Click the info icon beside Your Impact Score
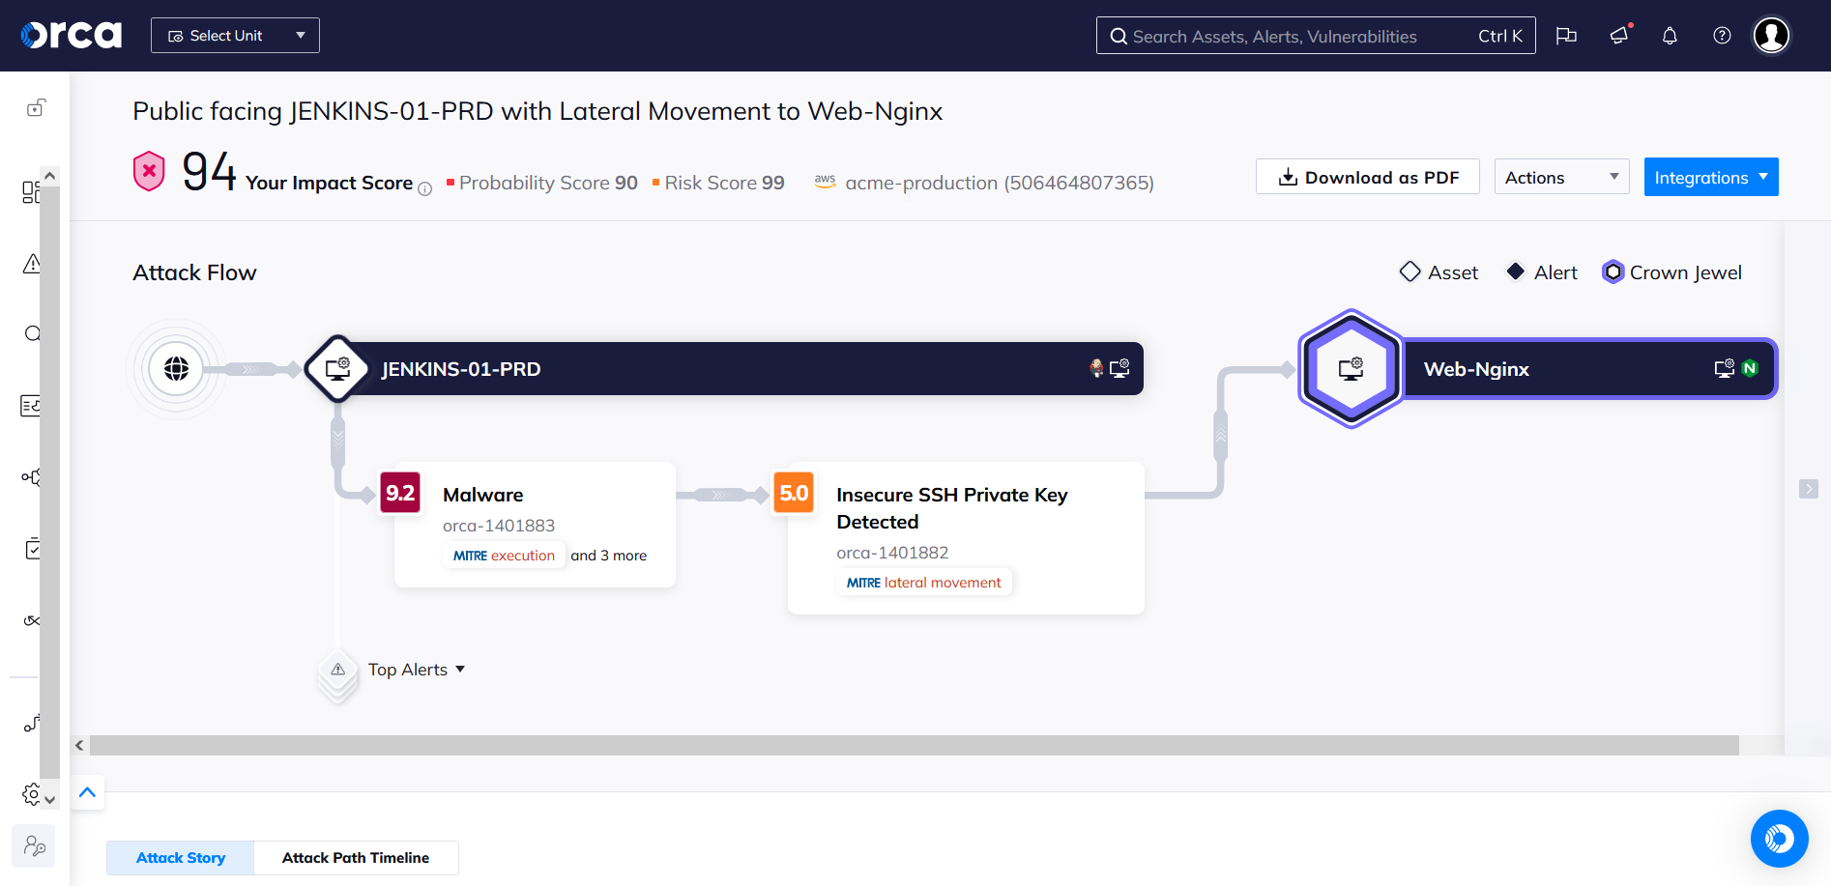This screenshot has width=1831, height=886. pos(424,189)
